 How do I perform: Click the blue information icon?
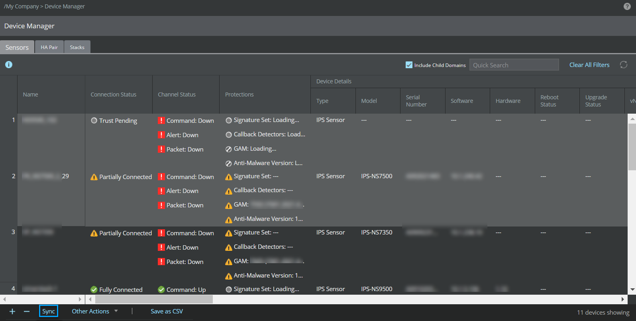9,65
